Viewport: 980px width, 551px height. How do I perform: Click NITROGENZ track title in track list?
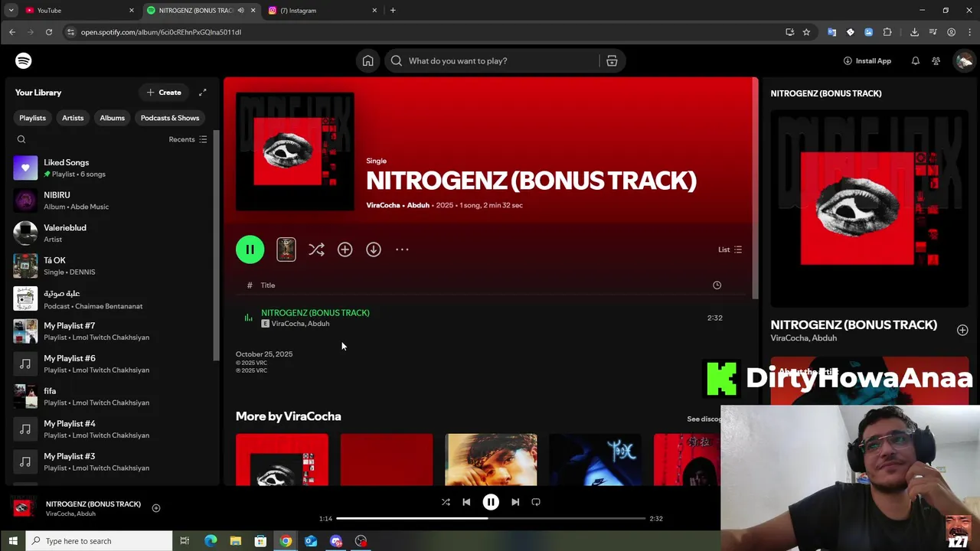pos(315,312)
